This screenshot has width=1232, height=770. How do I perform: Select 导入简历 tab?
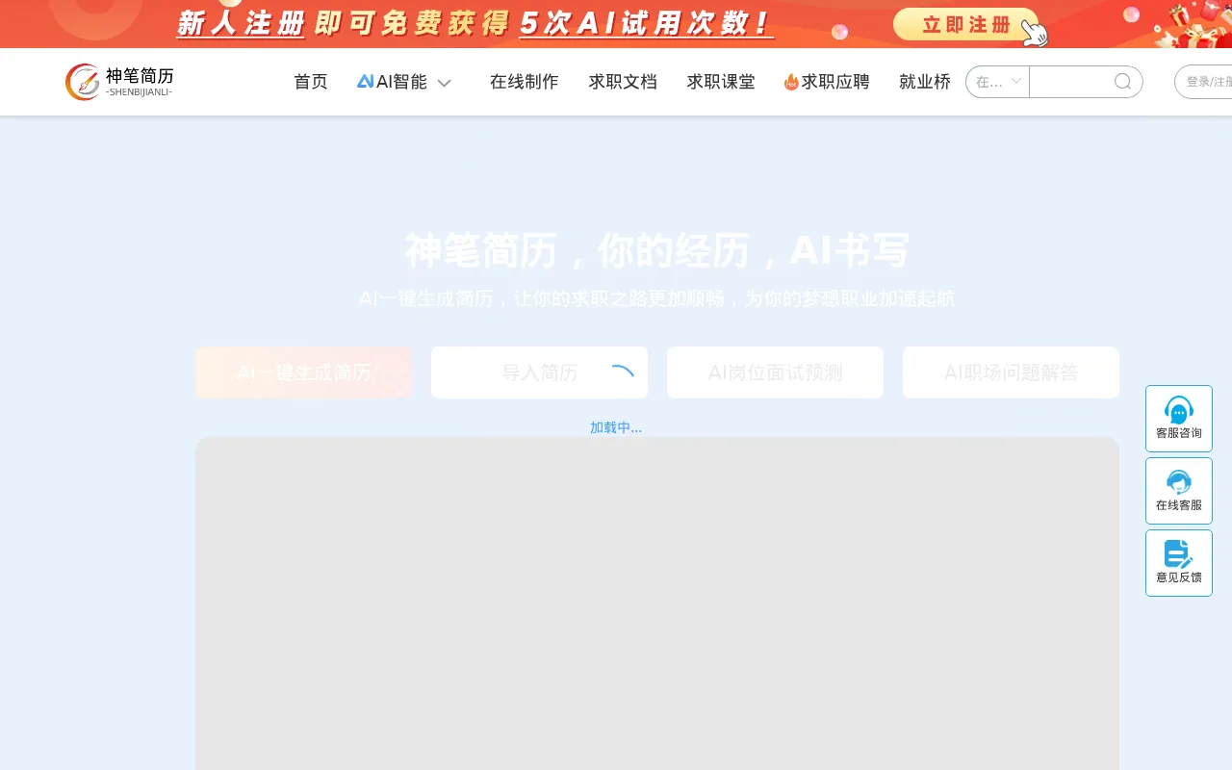click(x=539, y=372)
